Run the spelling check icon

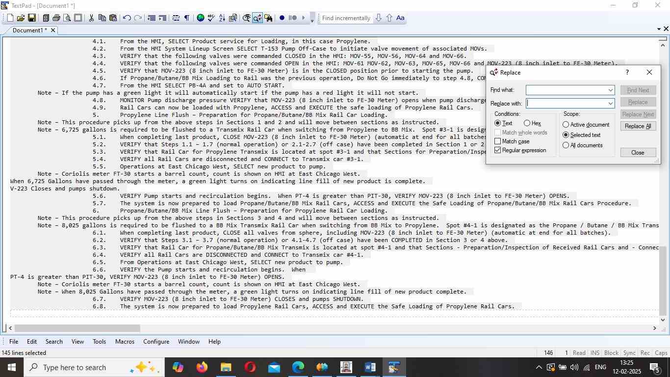click(x=211, y=18)
